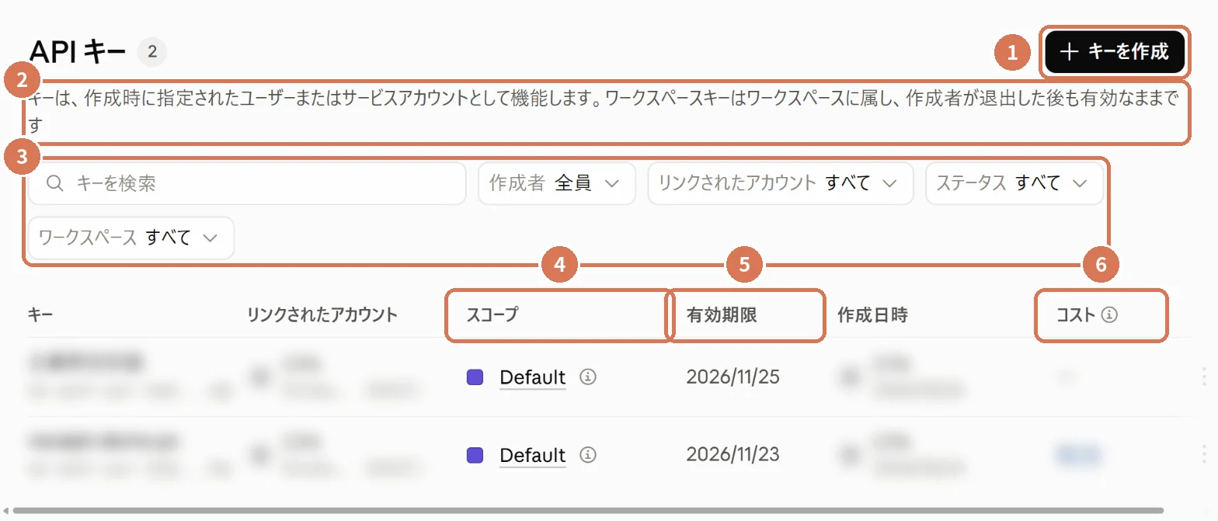1218x521 pixels.
Task: Click the リンクされたアカウント column header
Action: tap(322, 314)
